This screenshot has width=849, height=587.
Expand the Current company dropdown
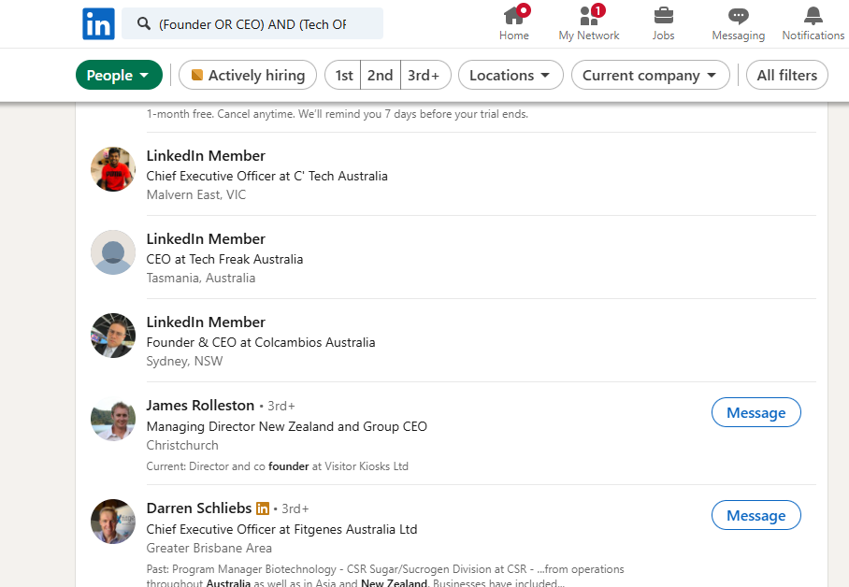[650, 75]
